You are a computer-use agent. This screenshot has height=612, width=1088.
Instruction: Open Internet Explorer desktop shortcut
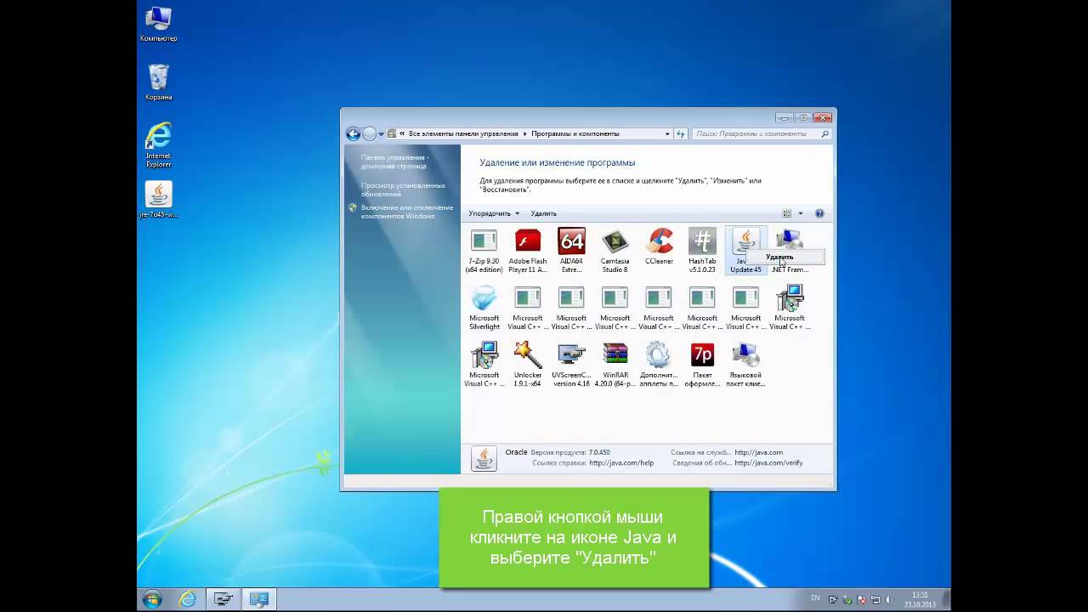pyautogui.click(x=158, y=144)
